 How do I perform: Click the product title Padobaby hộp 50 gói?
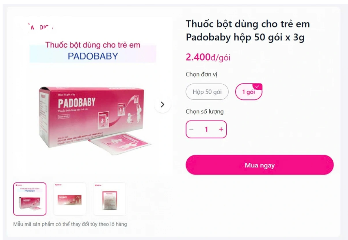tap(248, 31)
